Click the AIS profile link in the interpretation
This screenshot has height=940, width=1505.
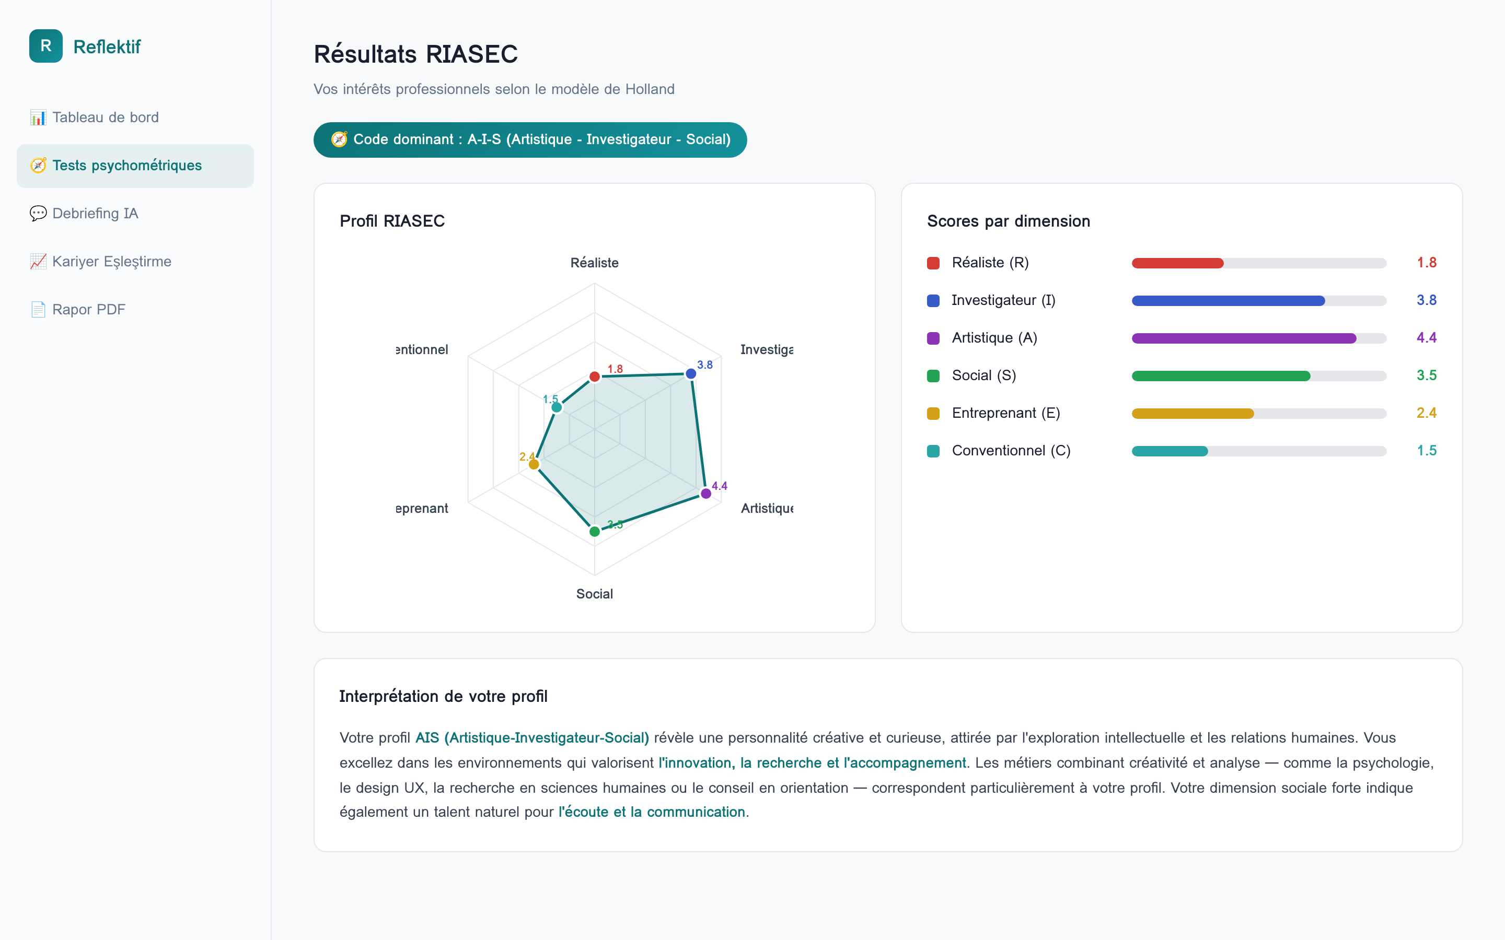[x=532, y=738]
